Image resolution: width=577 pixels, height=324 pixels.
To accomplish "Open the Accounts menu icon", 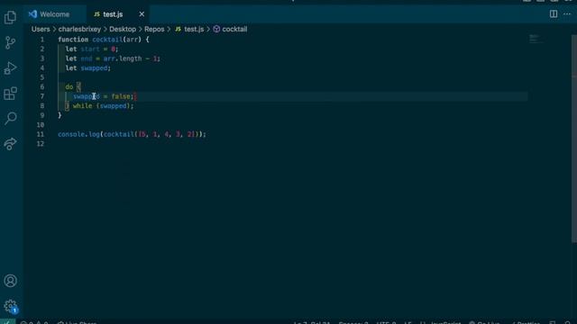I will [x=10, y=281].
